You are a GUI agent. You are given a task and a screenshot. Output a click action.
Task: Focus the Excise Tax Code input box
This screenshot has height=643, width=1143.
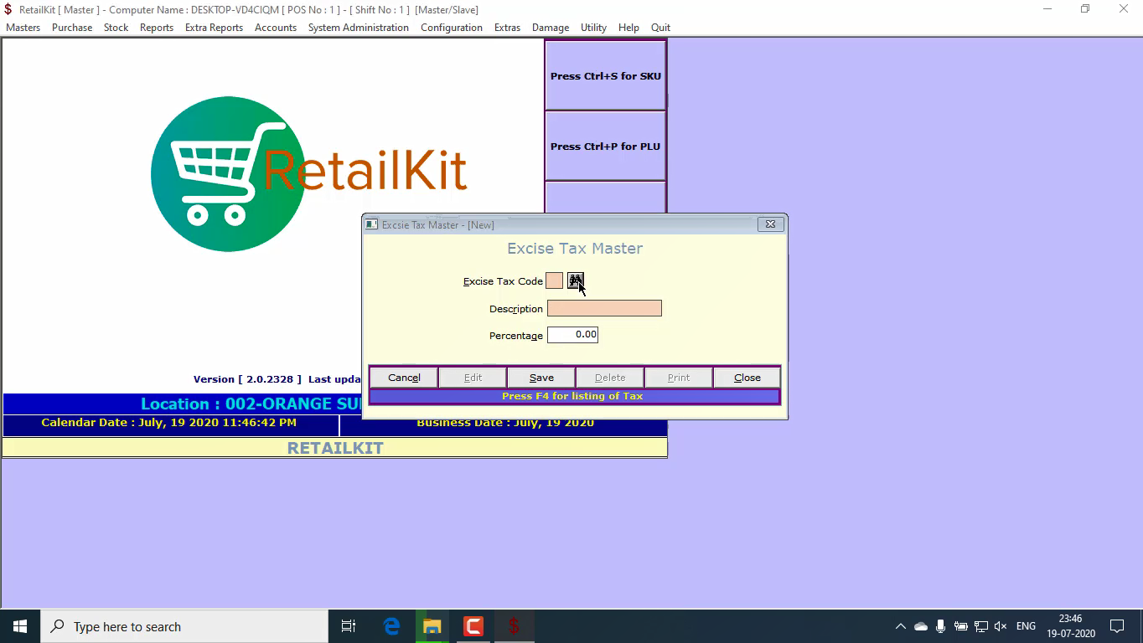[x=555, y=281]
